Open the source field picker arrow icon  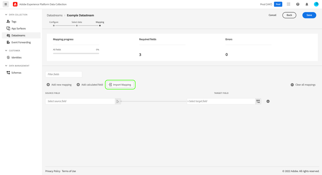118,101
